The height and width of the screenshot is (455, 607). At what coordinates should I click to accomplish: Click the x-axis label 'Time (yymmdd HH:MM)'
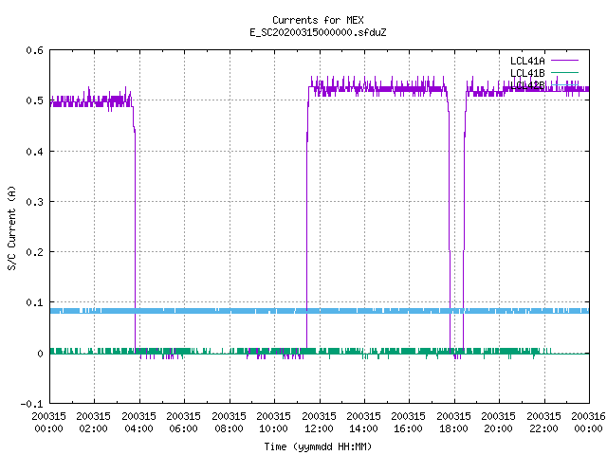[x=318, y=446]
